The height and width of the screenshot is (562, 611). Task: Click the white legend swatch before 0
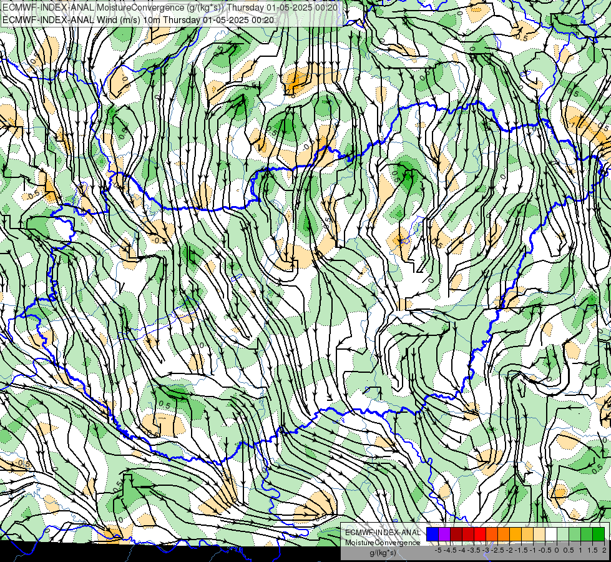(551, 534)
